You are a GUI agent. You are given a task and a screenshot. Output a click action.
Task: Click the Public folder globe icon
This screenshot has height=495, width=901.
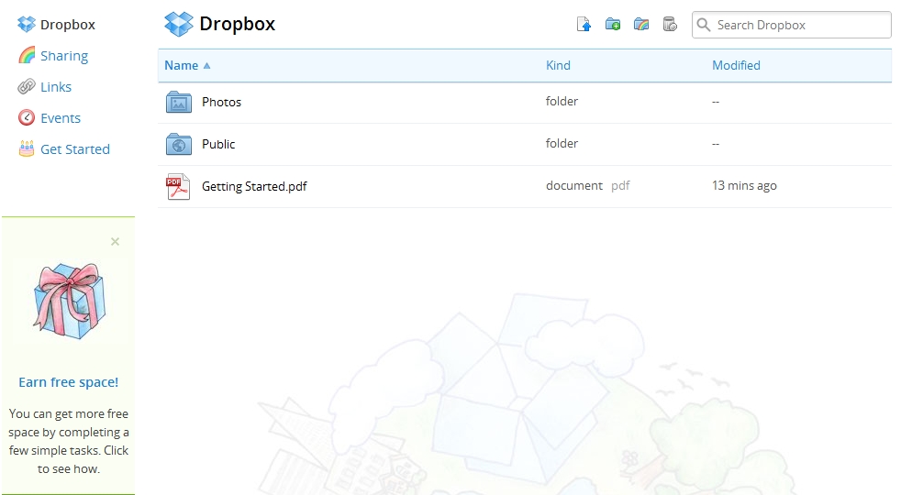(x=179, y=144)
